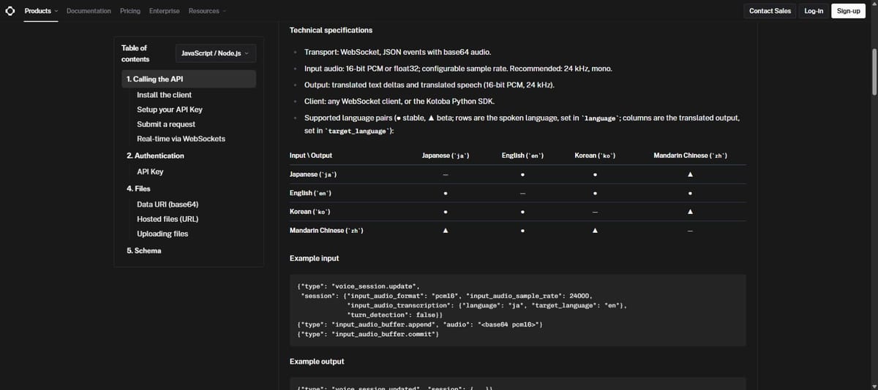
Task: Click stable dot in Mandarin row, English column
Action: click(522, 232)
